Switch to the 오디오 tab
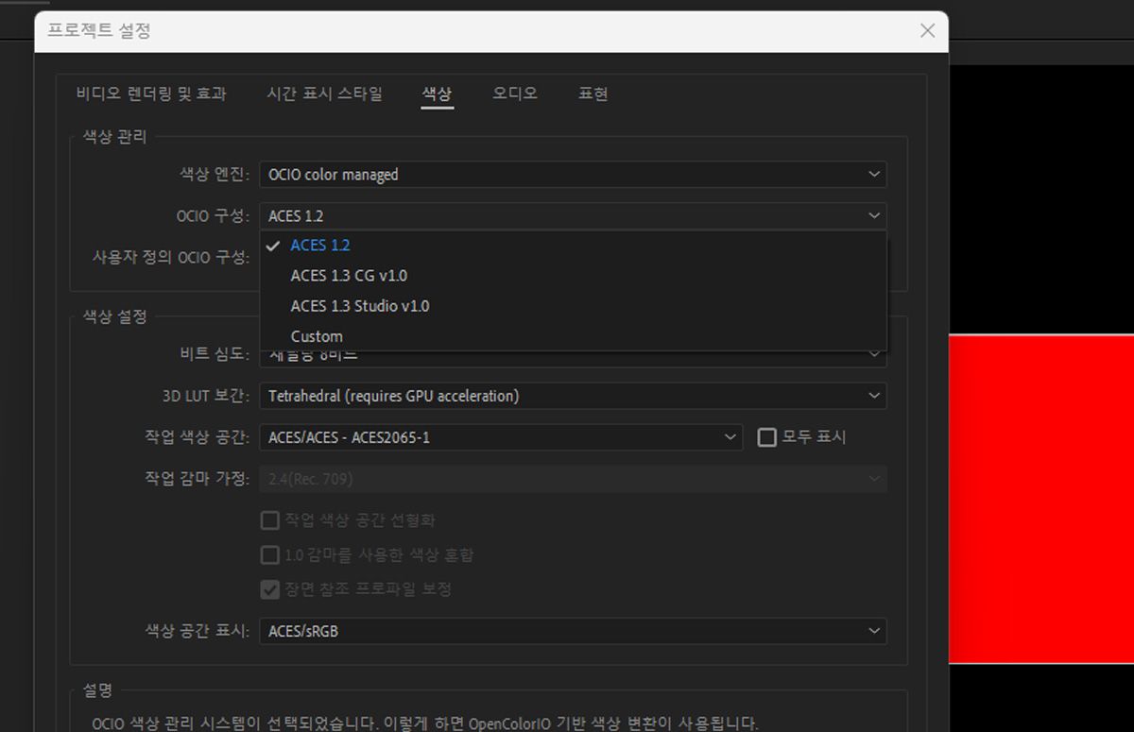 point(514,94)
